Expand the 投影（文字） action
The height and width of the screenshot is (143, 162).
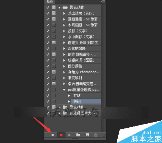point(64,31)
